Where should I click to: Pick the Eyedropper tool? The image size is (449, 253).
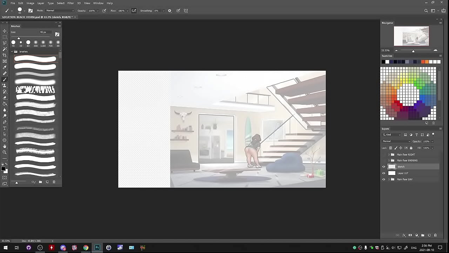[5, 67]
